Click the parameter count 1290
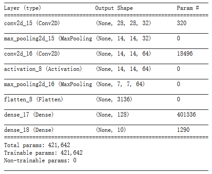This screenshot has width=212, height=174. pyautogui.click(x=183, y=130)
